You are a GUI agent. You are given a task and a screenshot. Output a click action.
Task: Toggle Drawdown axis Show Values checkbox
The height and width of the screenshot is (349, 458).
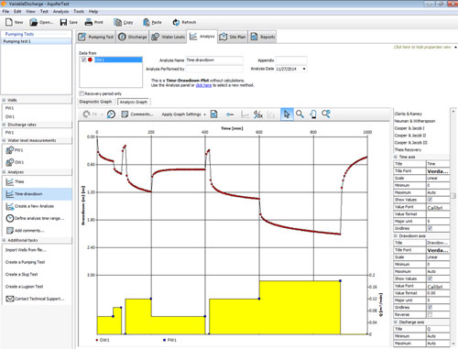pyautogui.click(x=430, y=278)
